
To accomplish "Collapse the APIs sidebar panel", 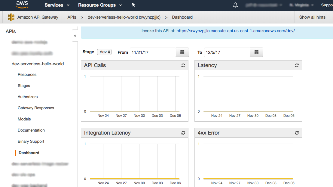I will click(75, 36).
